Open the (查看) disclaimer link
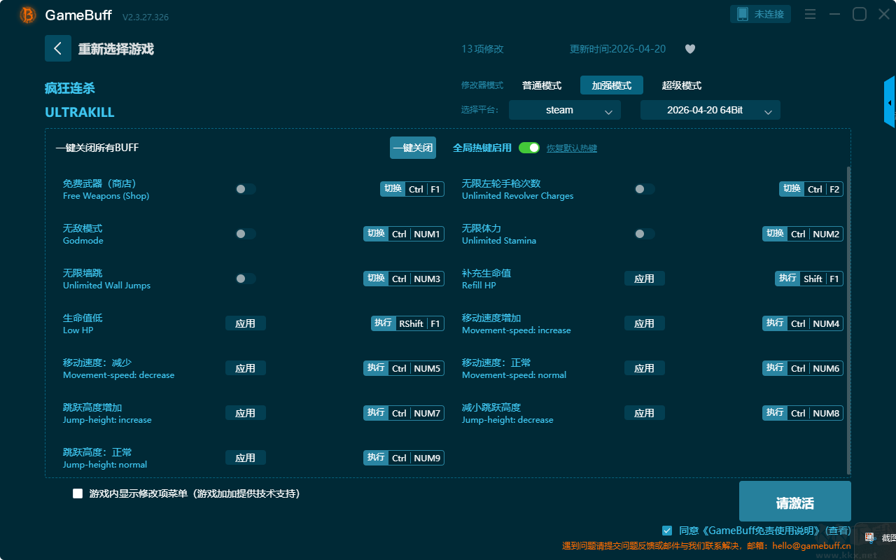The height and width of the screenshot is (560, 896). 838,531
